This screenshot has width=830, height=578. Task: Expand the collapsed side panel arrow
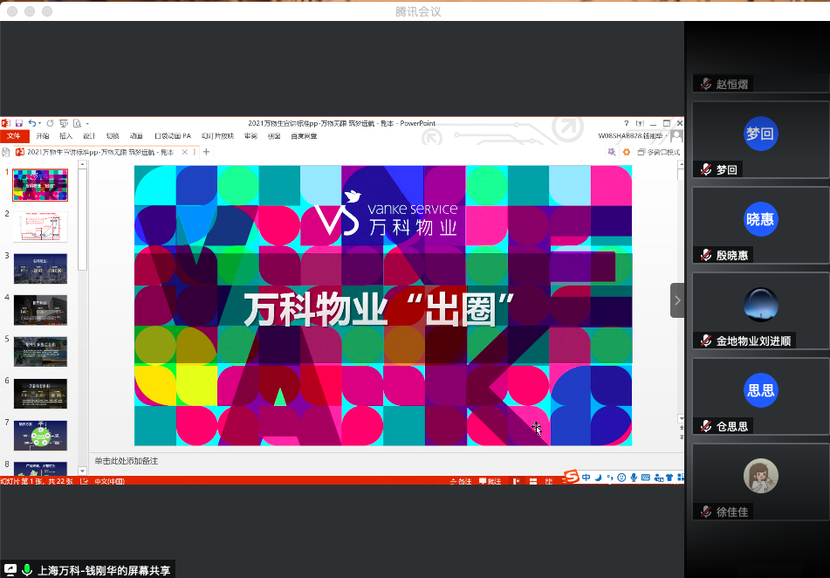[677, 299]
